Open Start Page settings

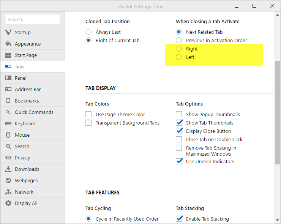(x=33, y=55)
